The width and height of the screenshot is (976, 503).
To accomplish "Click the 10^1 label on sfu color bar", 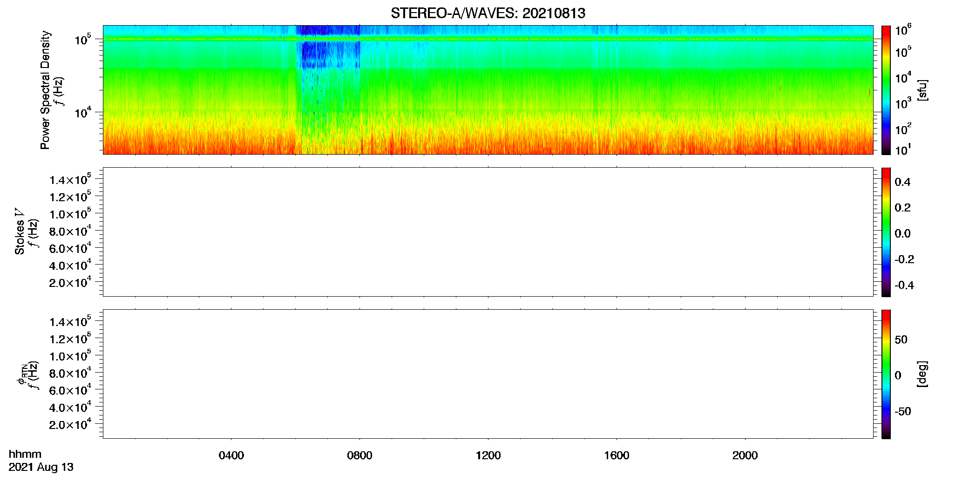I will (903, 150).
